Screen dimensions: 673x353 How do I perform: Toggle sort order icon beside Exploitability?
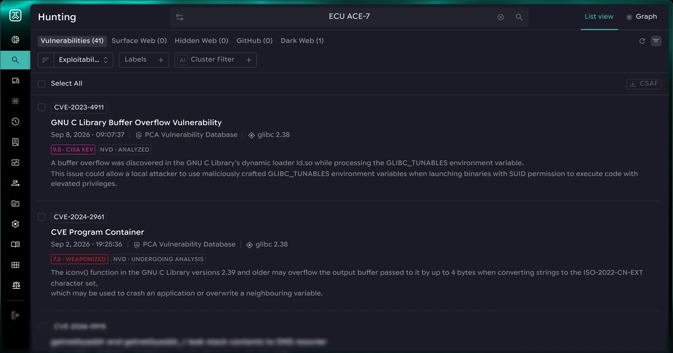click(45, 60)
